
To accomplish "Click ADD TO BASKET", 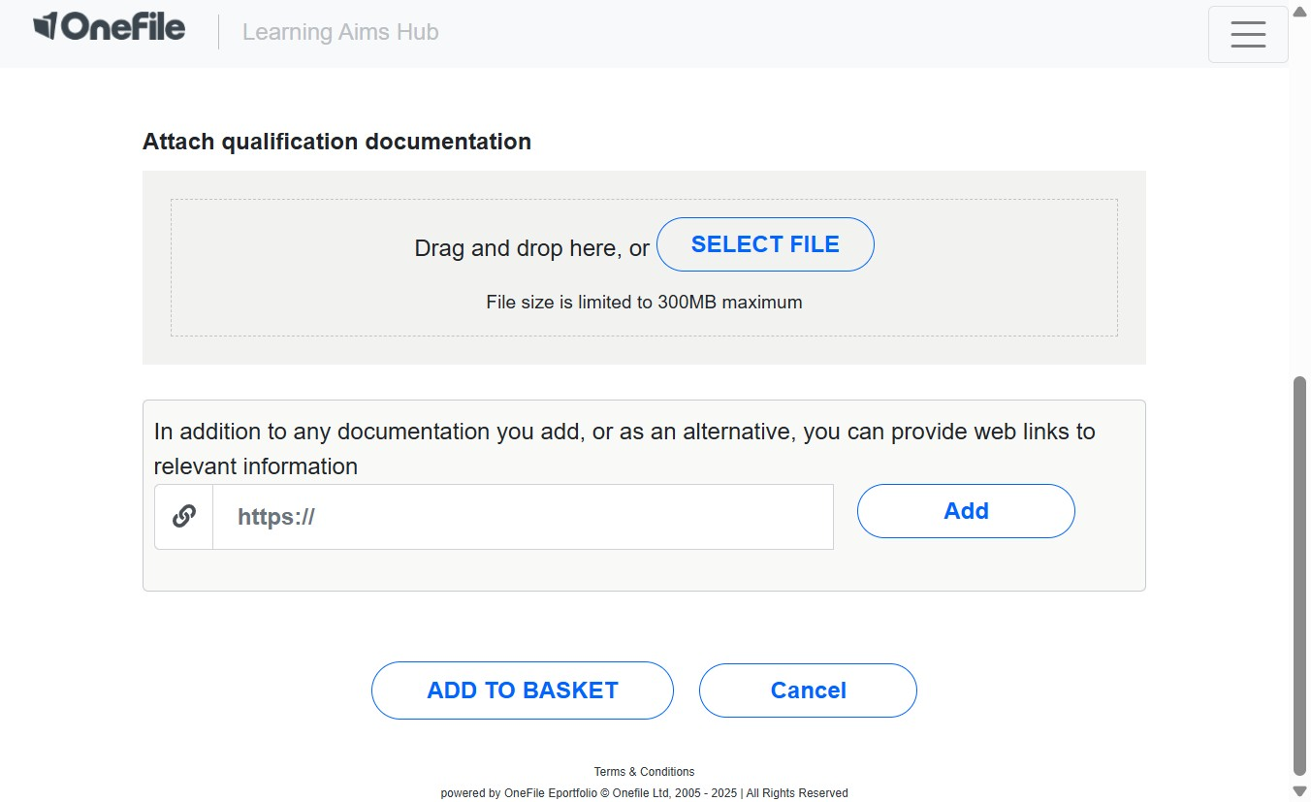I will (522, 690).
